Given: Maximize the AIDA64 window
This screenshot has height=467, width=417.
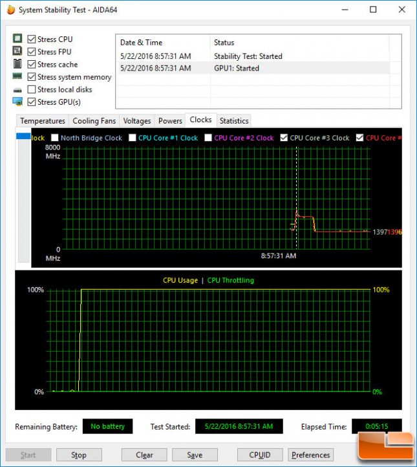Looking at the screenshot, I should click(373, 10).
